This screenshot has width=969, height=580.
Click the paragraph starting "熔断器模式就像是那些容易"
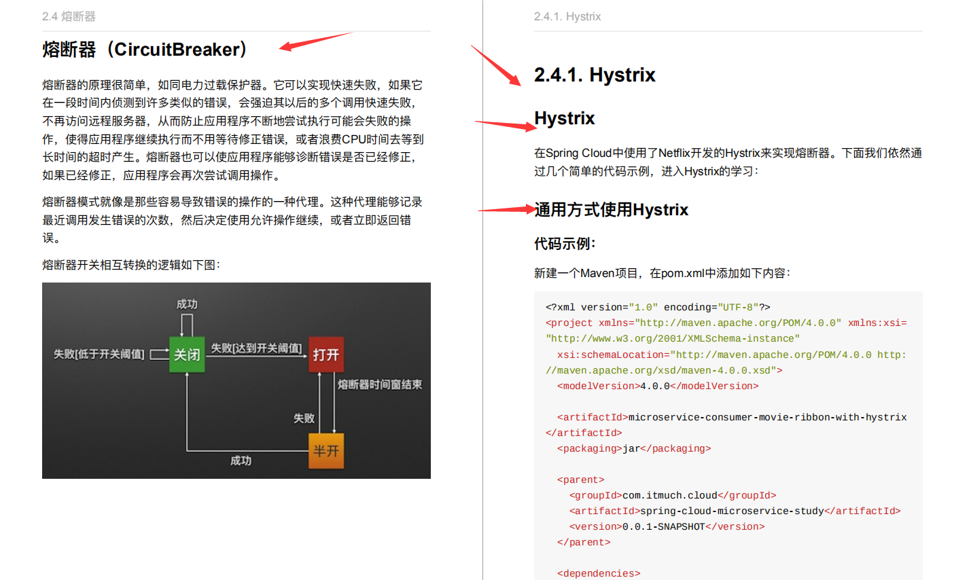click(x=232, y=220)
